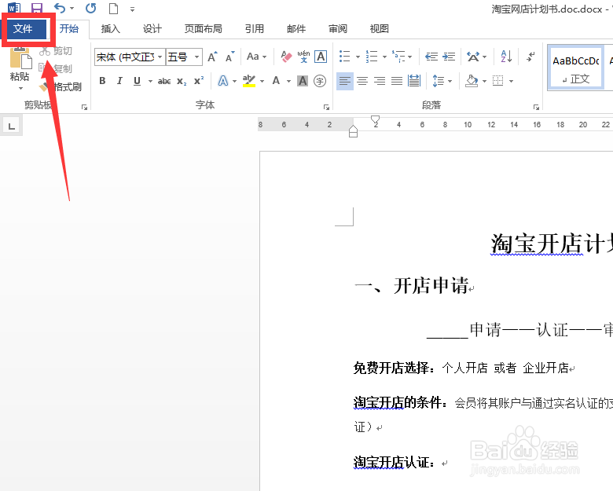Toggle italic formatting
Image resolution: width=613 pixels, height=491 pixels.
(x=119, y=81)
